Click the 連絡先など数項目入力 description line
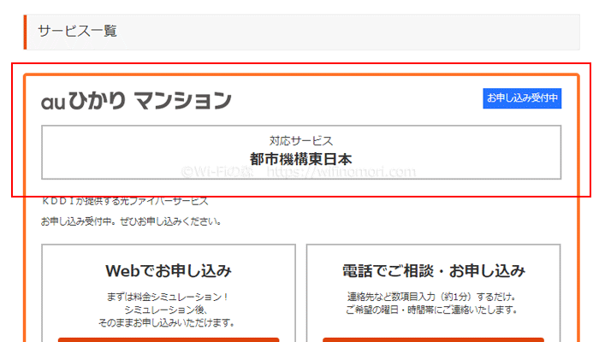599x342 pixels. click(432, 297)
